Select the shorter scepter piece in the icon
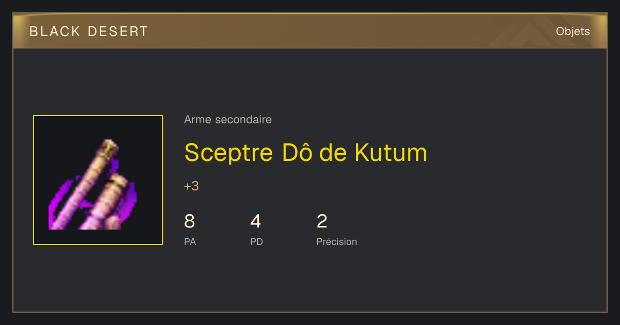 point(103,202)
